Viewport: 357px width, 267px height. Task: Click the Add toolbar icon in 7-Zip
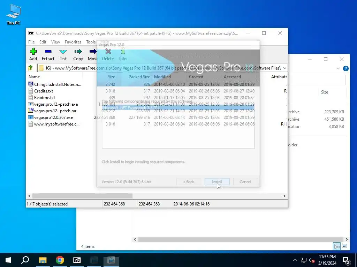point(33,54)
